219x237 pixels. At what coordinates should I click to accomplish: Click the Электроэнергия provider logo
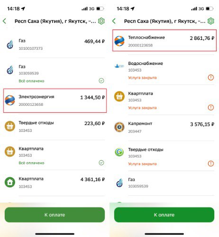point(10,100)
